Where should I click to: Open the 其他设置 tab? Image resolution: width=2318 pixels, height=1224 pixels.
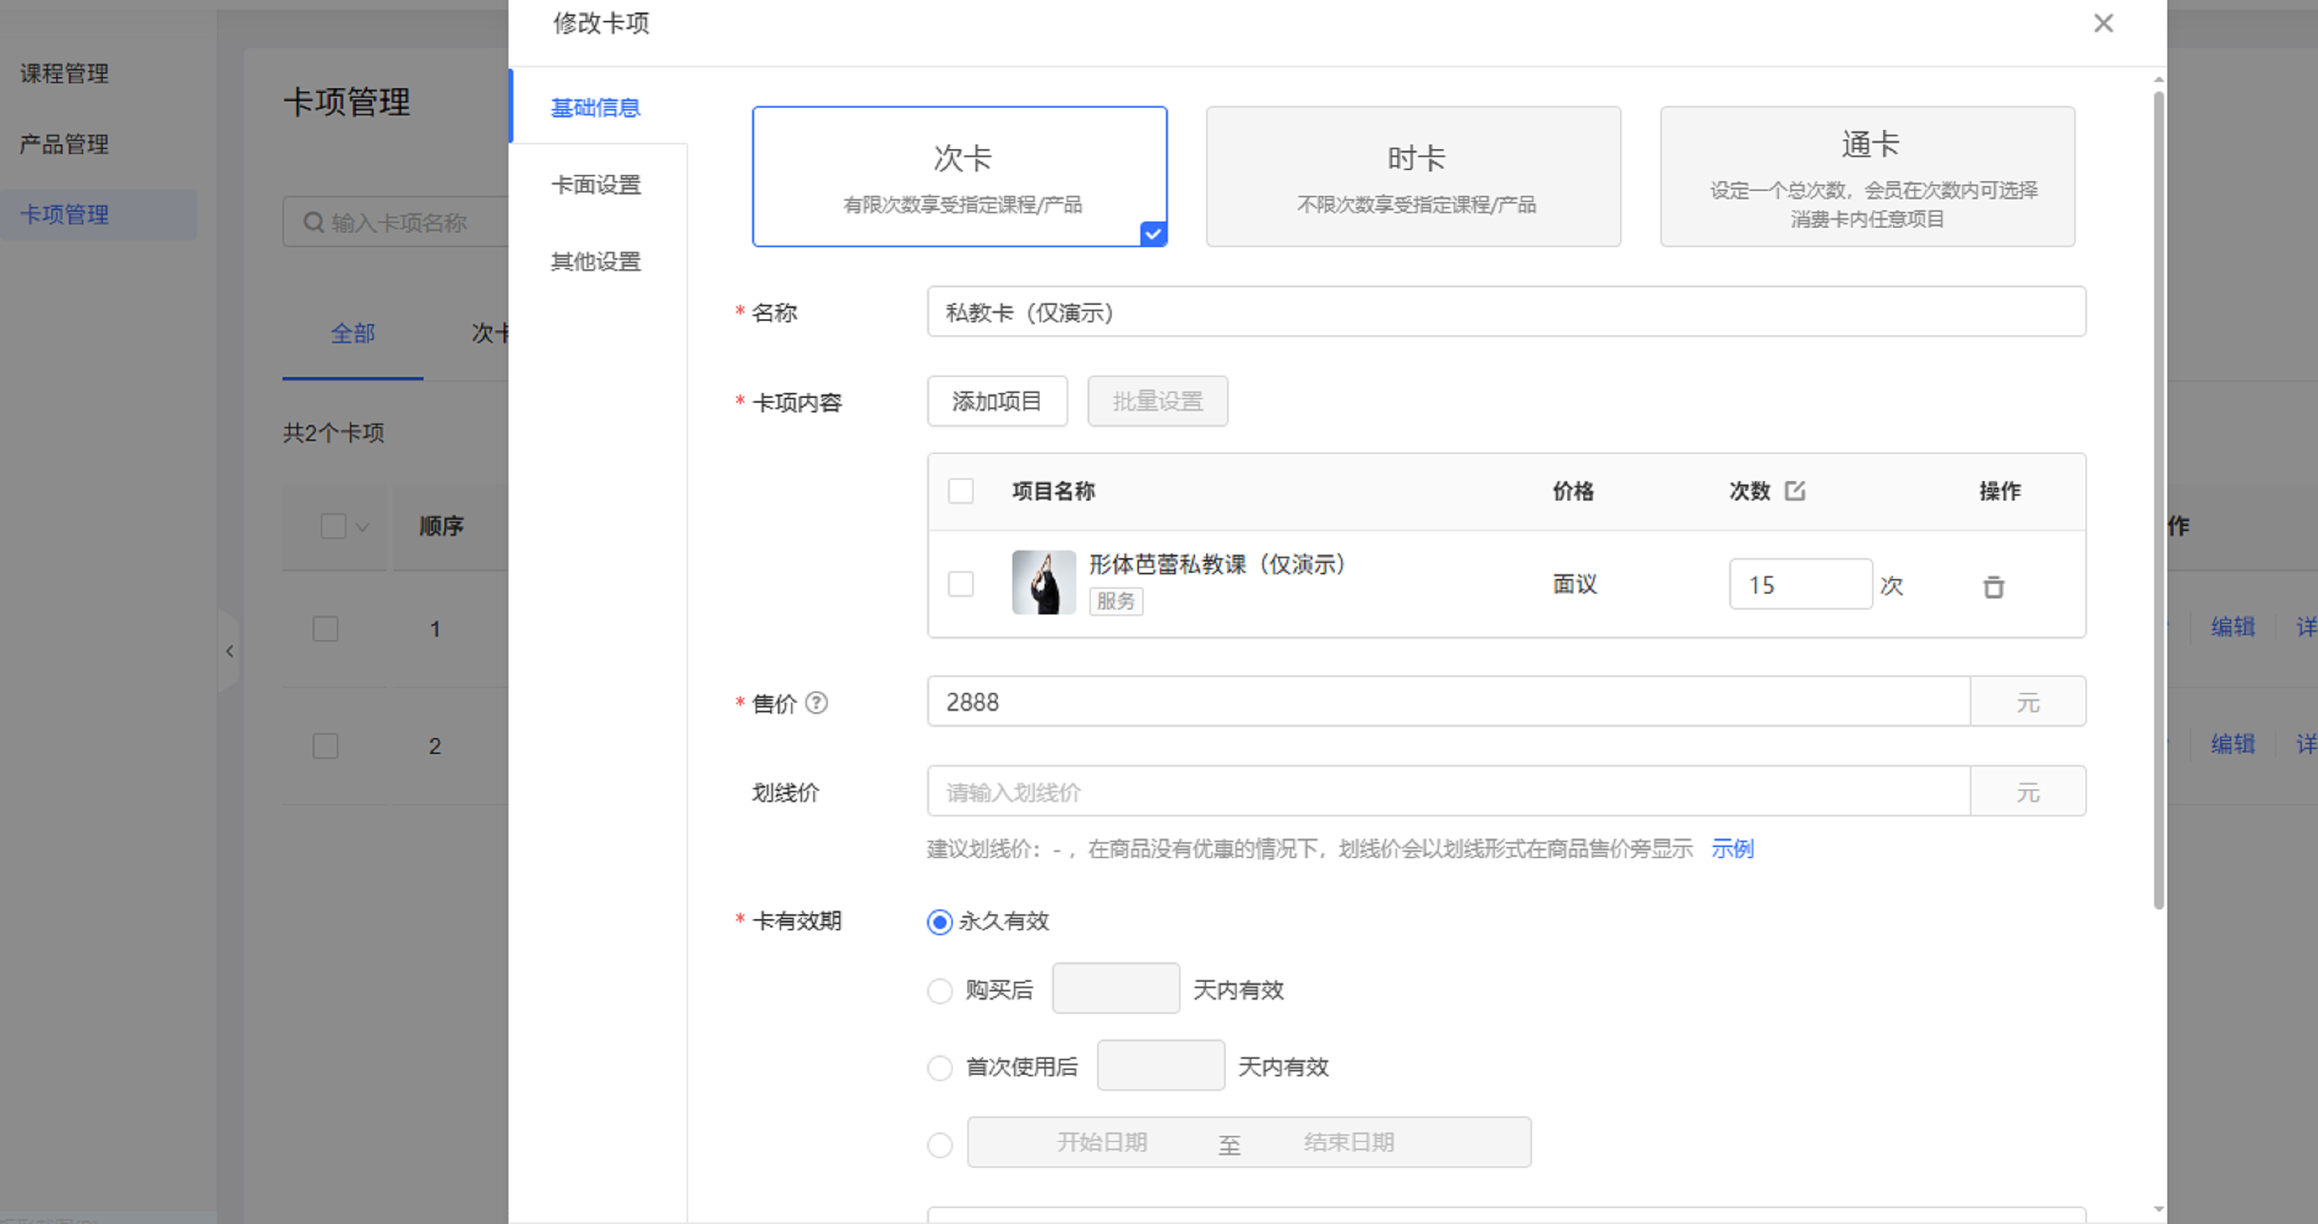596,262
